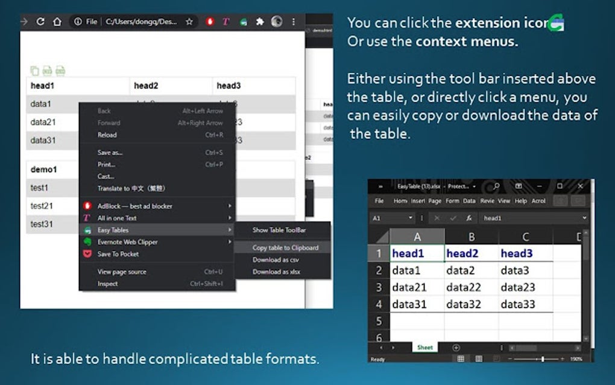The width and height of the screenshot is (615, 385).
Task: Click the bookmark star in the address bar
Action: (x=189, y=21)
